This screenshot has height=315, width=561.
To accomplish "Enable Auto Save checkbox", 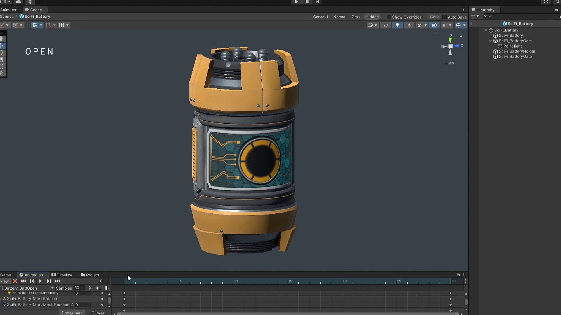I will click(x=444, y=17).
